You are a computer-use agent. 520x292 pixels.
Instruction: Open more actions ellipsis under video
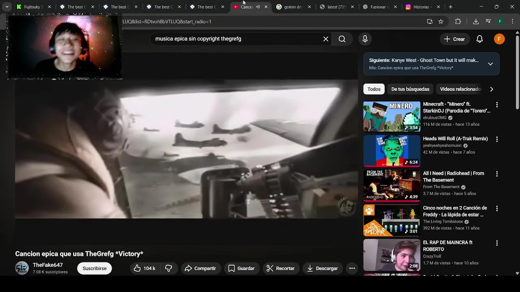[352, 268]
